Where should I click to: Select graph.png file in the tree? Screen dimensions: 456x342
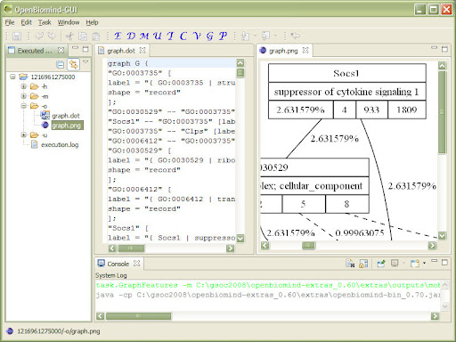[67, 126]
